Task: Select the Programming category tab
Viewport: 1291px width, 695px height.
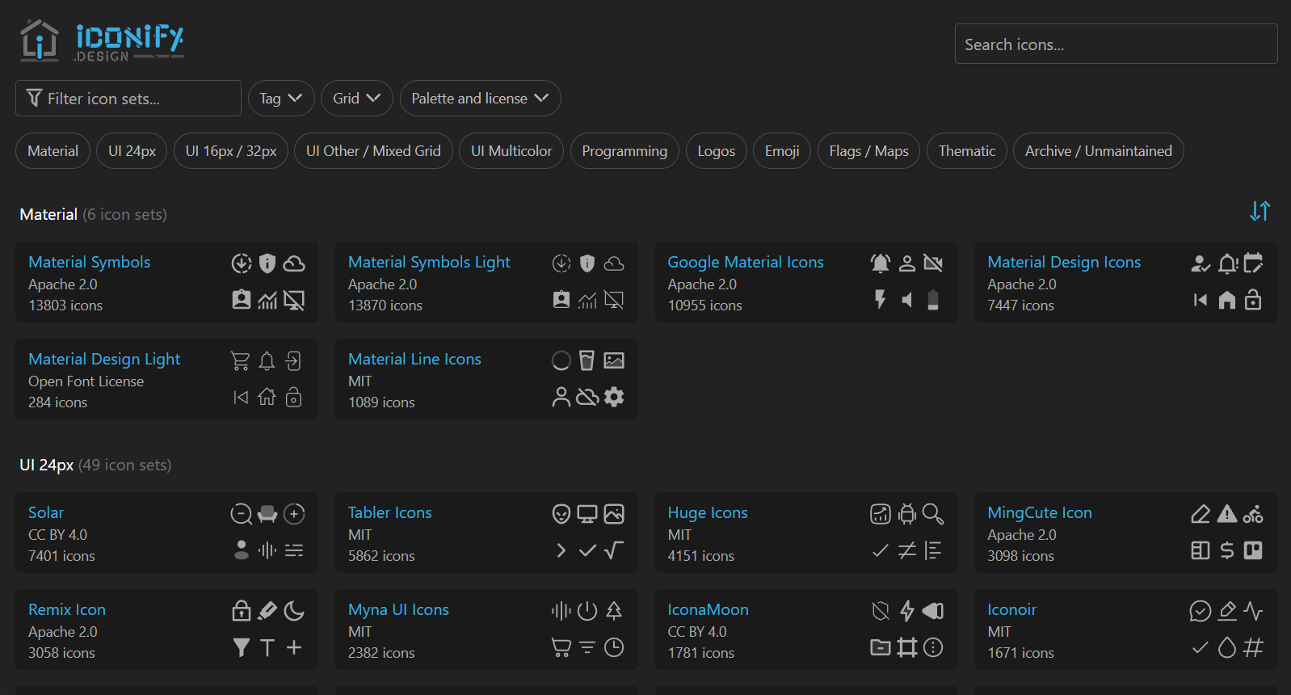Action: (624, 151)
